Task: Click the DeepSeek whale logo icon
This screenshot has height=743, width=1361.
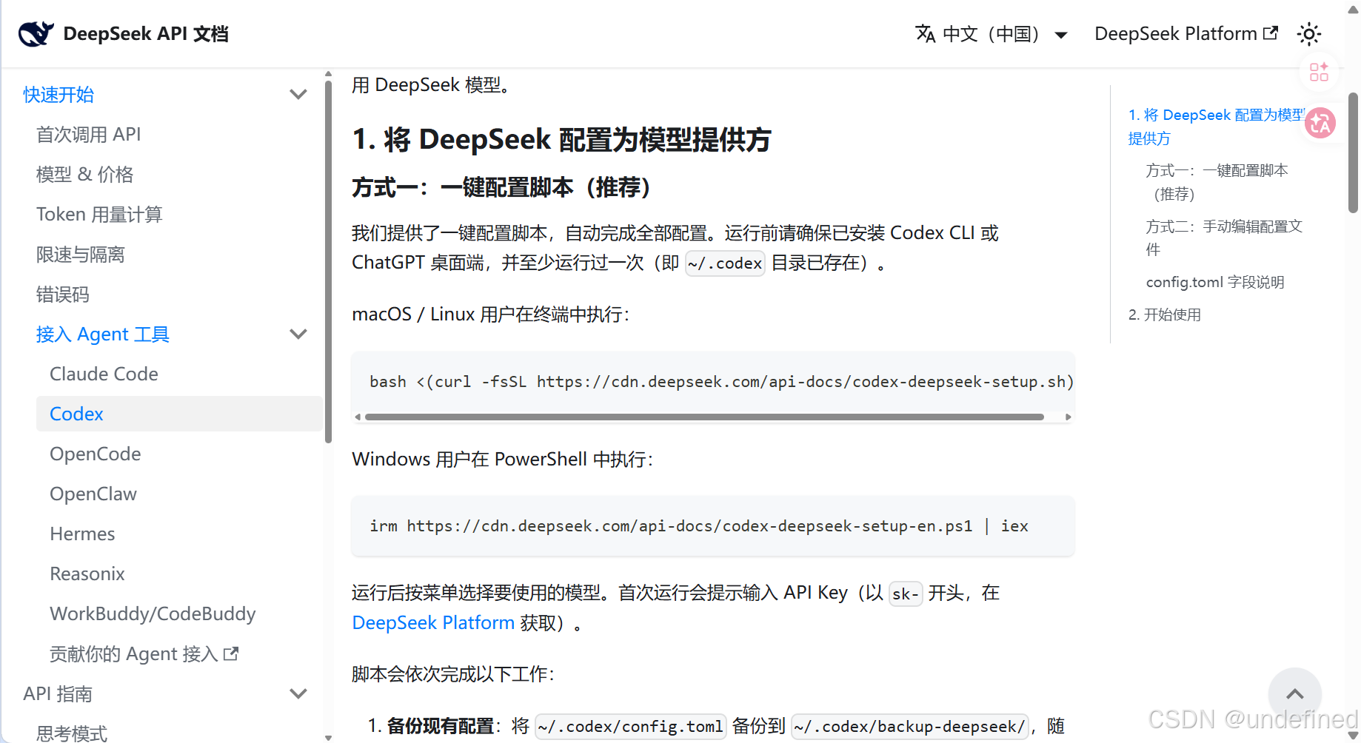Action: 36,34
